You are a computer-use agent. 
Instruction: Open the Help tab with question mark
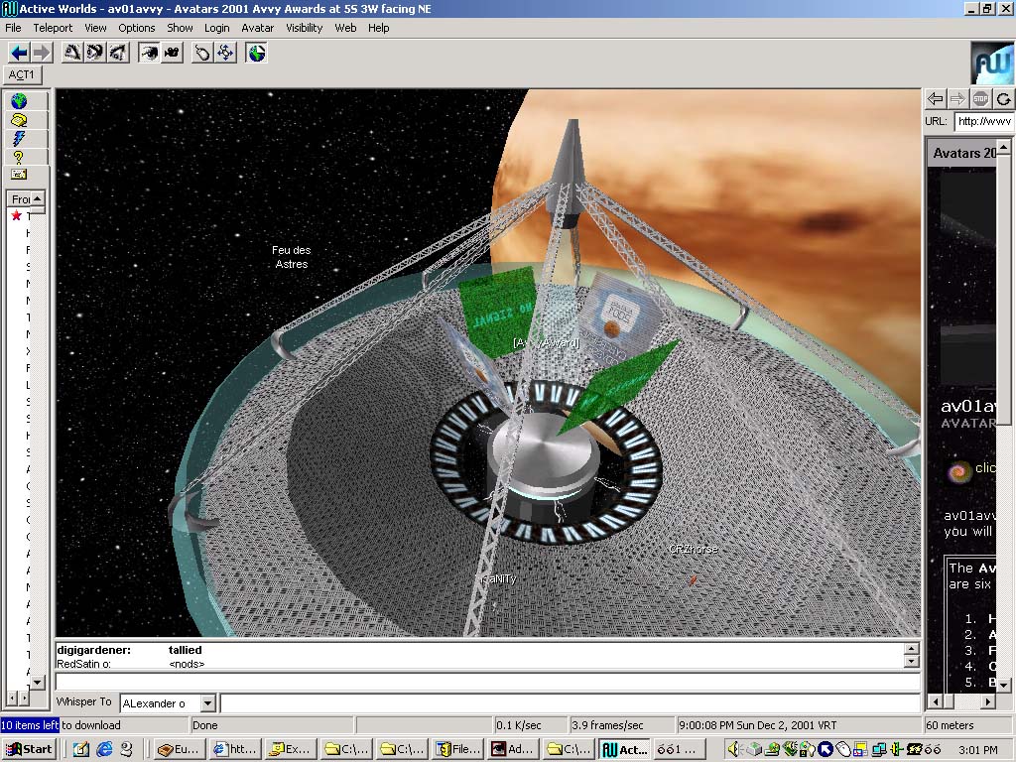coord(19,157)
